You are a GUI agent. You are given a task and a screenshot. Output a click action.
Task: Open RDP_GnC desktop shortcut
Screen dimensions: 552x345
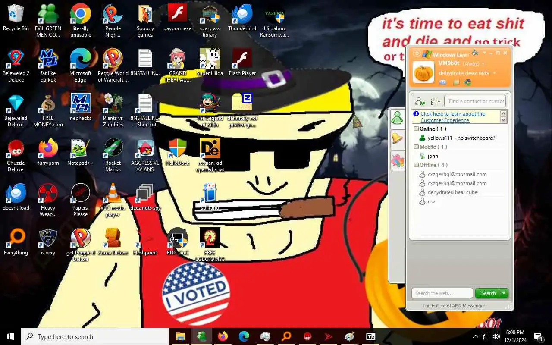click(178, 242)
